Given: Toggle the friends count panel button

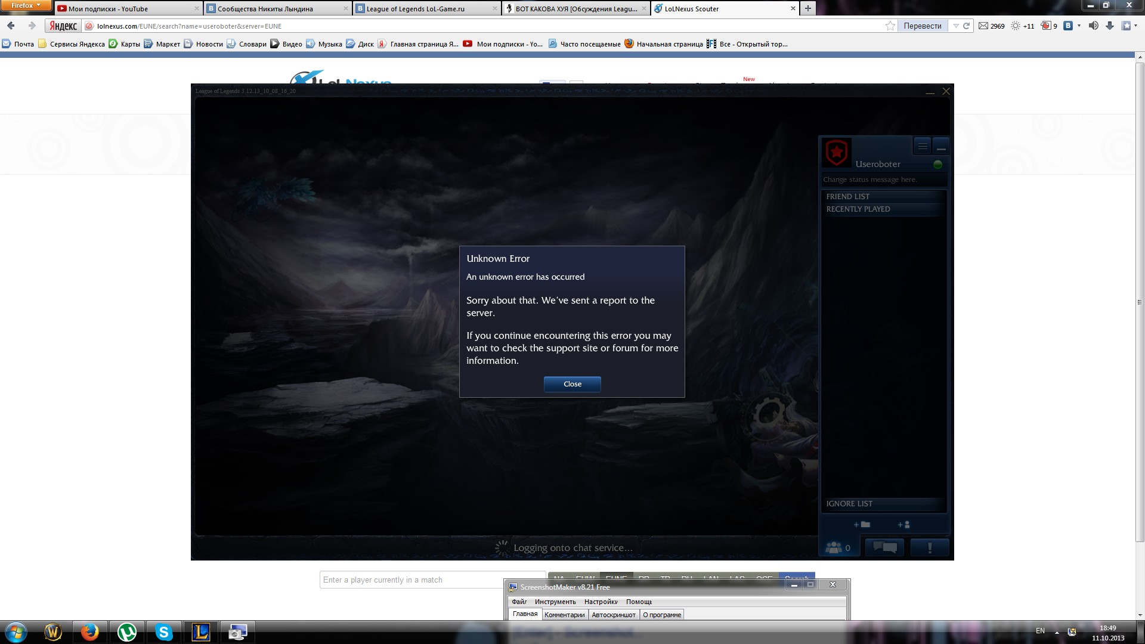Looking at the screenshot, I should click(x=838, y=547).
